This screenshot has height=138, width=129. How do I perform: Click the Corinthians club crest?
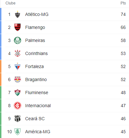coord(18,53)
